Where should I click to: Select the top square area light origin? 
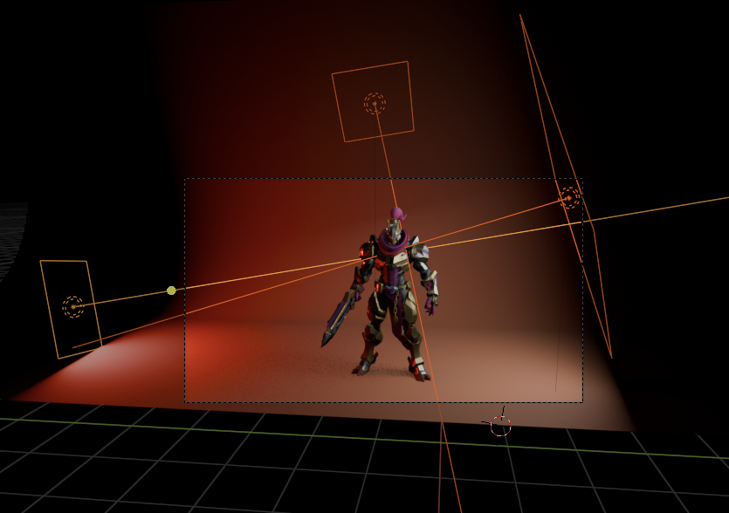(x=375, y=103)
